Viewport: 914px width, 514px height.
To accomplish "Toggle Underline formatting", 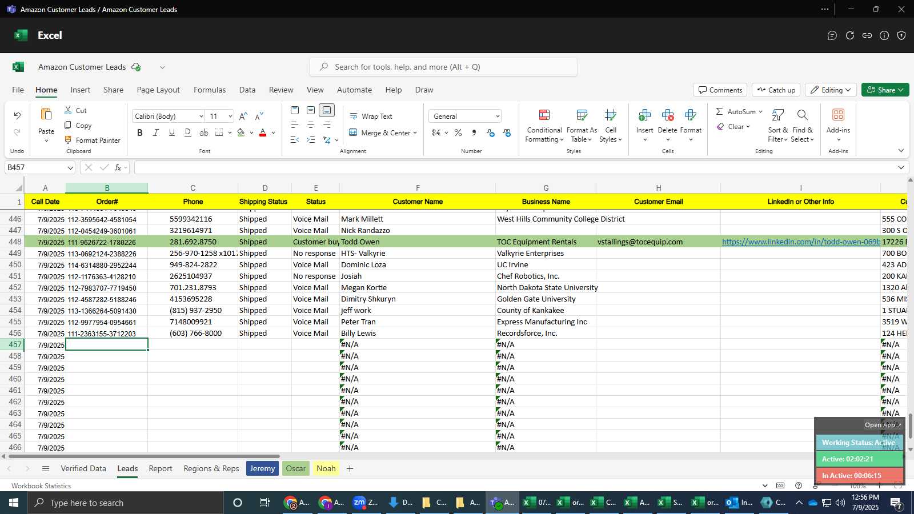I will pos(172,132).
